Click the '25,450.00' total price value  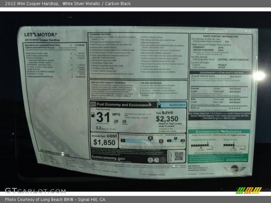tap(81, 77)
